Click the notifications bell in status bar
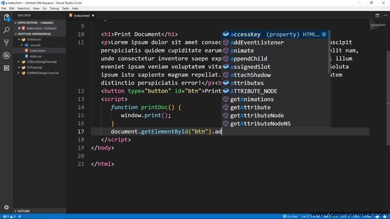This screenshot has width=390, height=219. (x=385, y=217)
